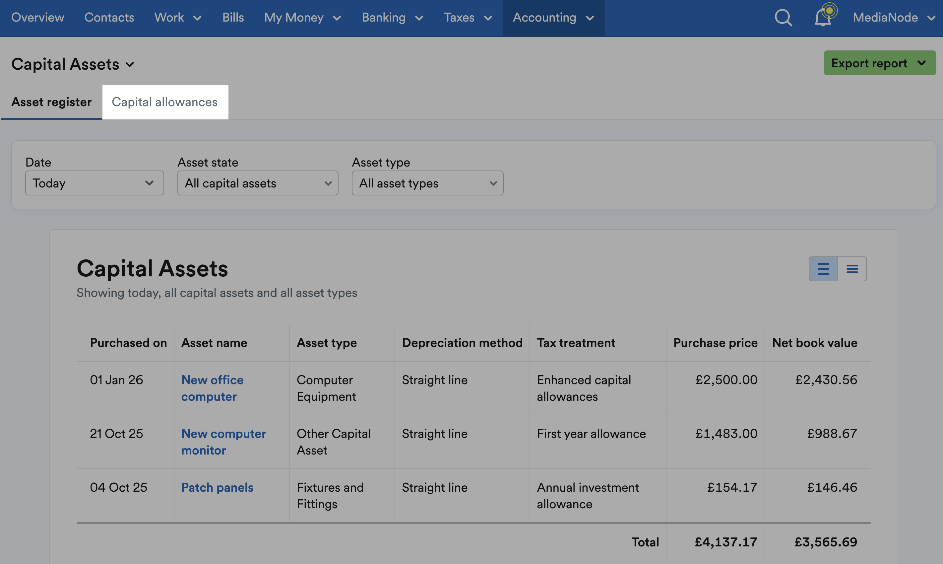This screenshot has height=564, width=943.
Task: Switch to the compact row view
Action: coord(852,269)
